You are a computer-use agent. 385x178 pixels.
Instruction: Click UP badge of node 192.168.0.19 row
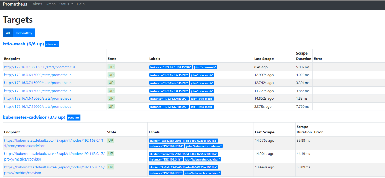coord(110,167)
